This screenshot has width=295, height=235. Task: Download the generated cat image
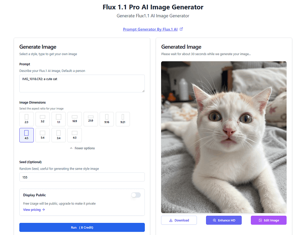179,220
